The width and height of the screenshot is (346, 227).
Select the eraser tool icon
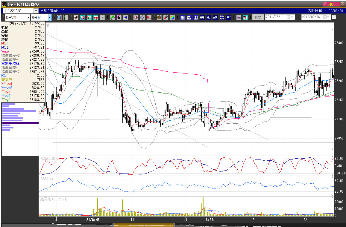pos(125,18)
